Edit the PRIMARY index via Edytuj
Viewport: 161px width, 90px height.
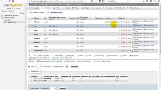tap(34, 78)
